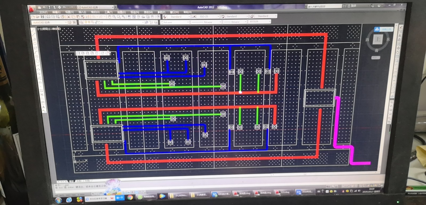The width and height of the screenshot is (426, 205).
Task: Open the Layer Properties Manager icon
Action: click(81, 22)
